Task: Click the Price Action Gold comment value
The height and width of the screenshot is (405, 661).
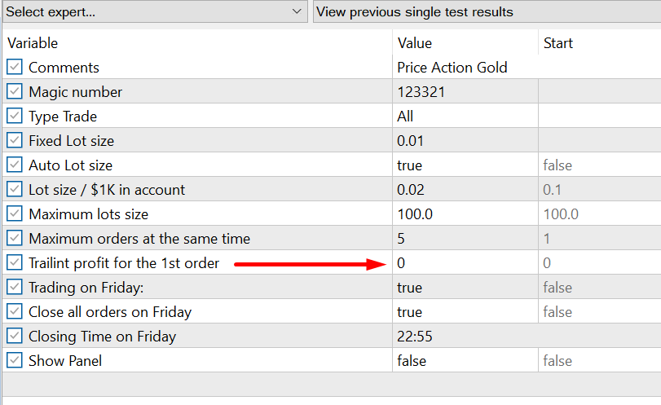Action: click(452, 68)
